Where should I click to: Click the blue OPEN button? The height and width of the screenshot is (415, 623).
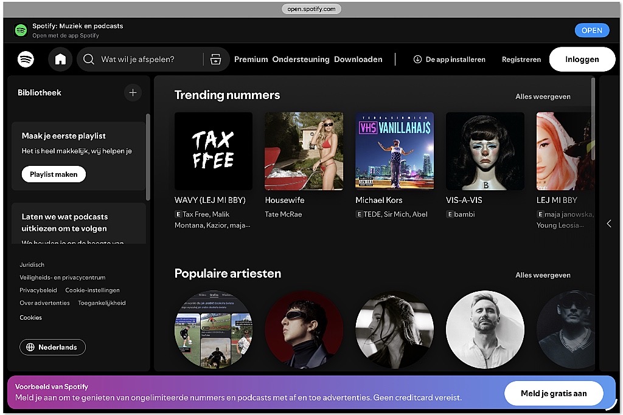click(592, 30)
